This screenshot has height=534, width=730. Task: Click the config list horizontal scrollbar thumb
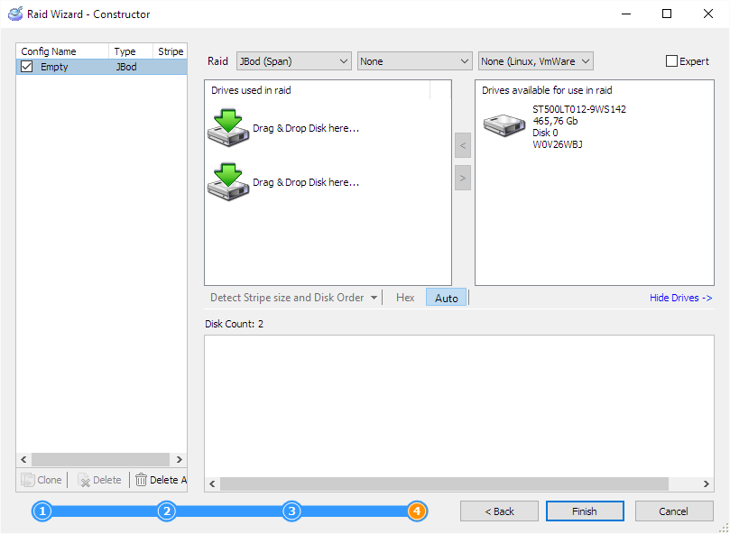point(100,459)
